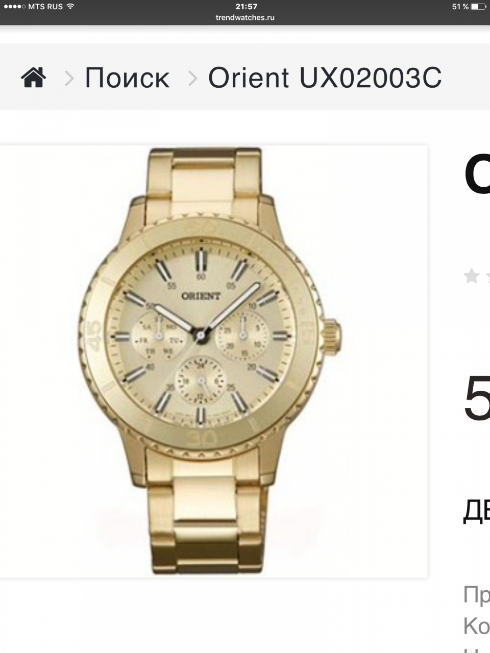Click the 24-hour subdial on watch image
490x653 pixels.
[x=201, y=381]
